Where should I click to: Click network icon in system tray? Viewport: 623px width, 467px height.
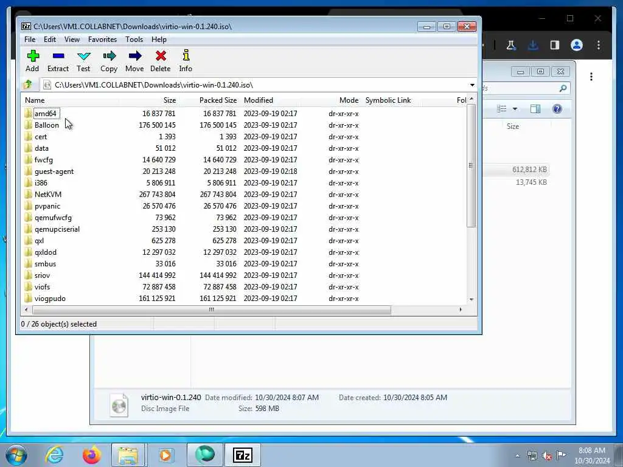point(532,455)
